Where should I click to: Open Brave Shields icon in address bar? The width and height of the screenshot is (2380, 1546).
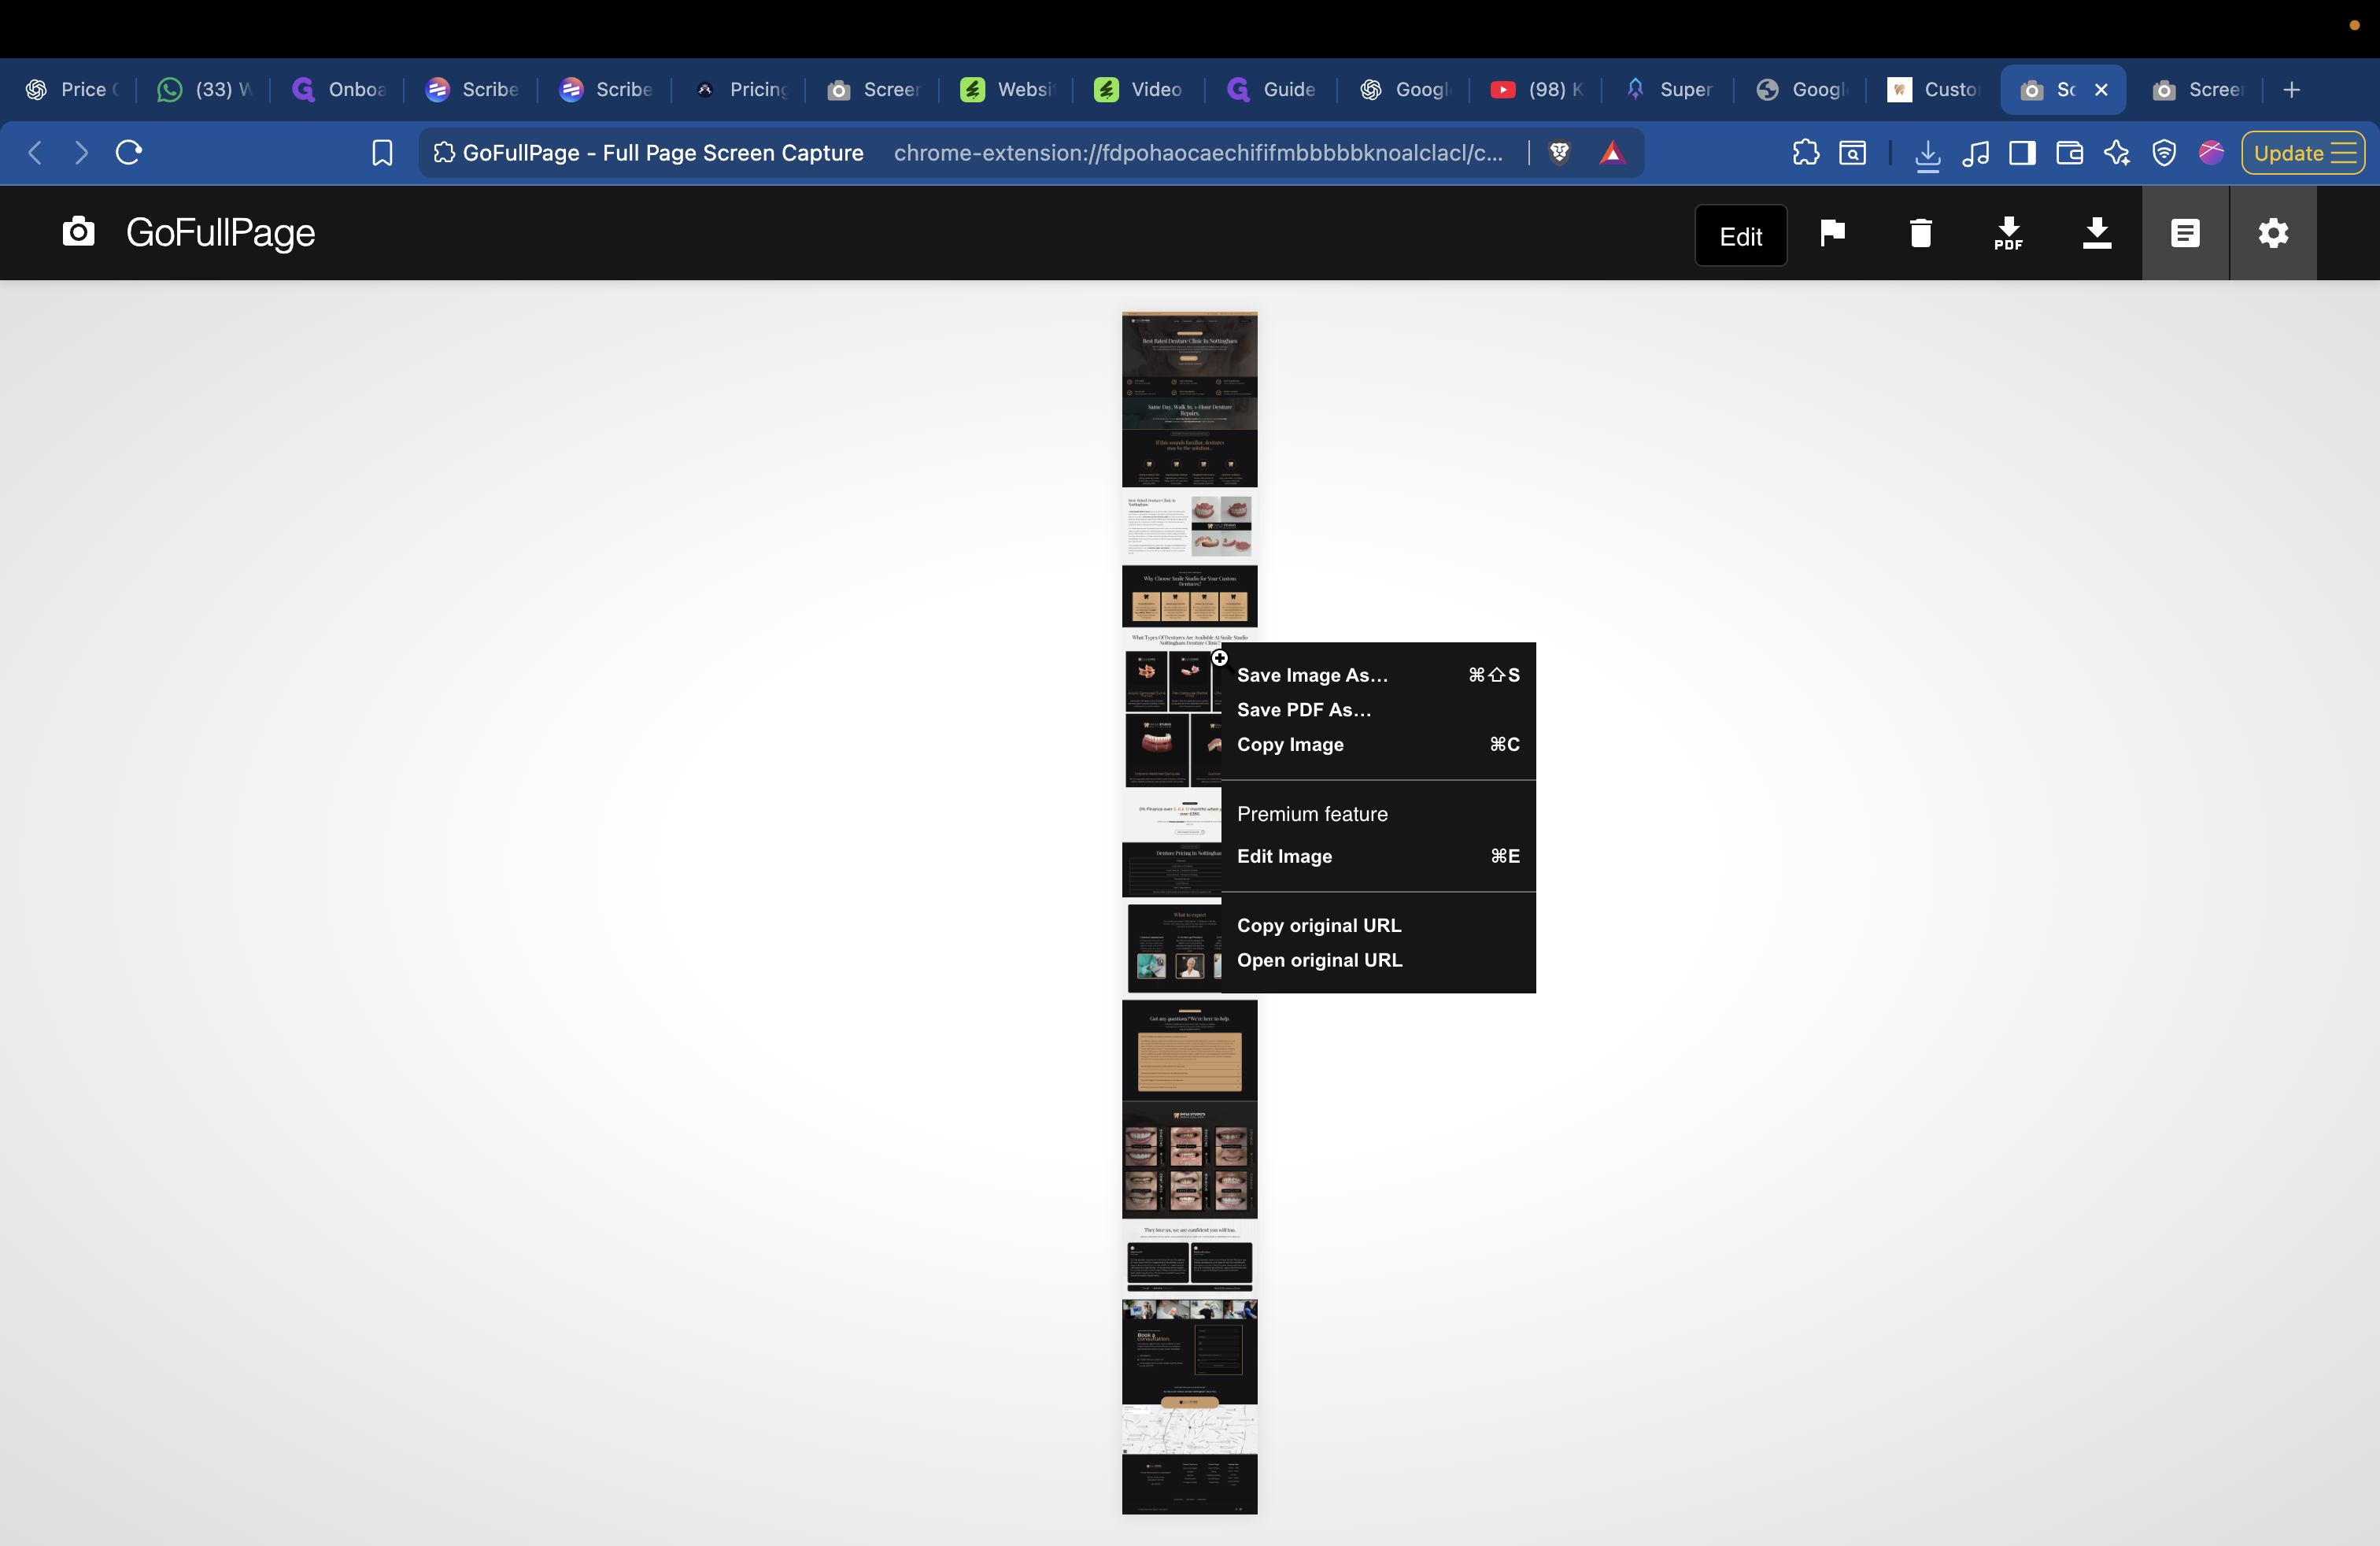click(x=1561, y=153)
